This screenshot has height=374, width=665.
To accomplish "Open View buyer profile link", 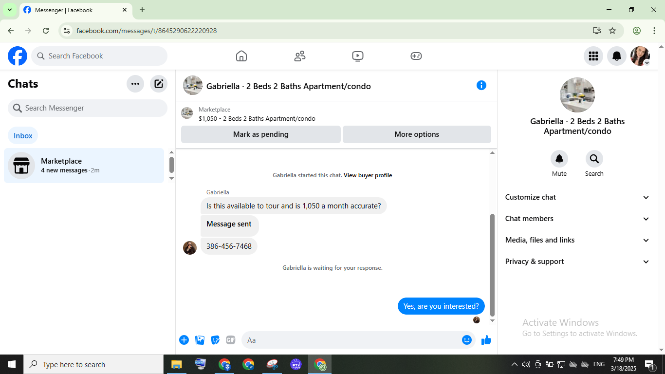I will (x=368, y=175).
